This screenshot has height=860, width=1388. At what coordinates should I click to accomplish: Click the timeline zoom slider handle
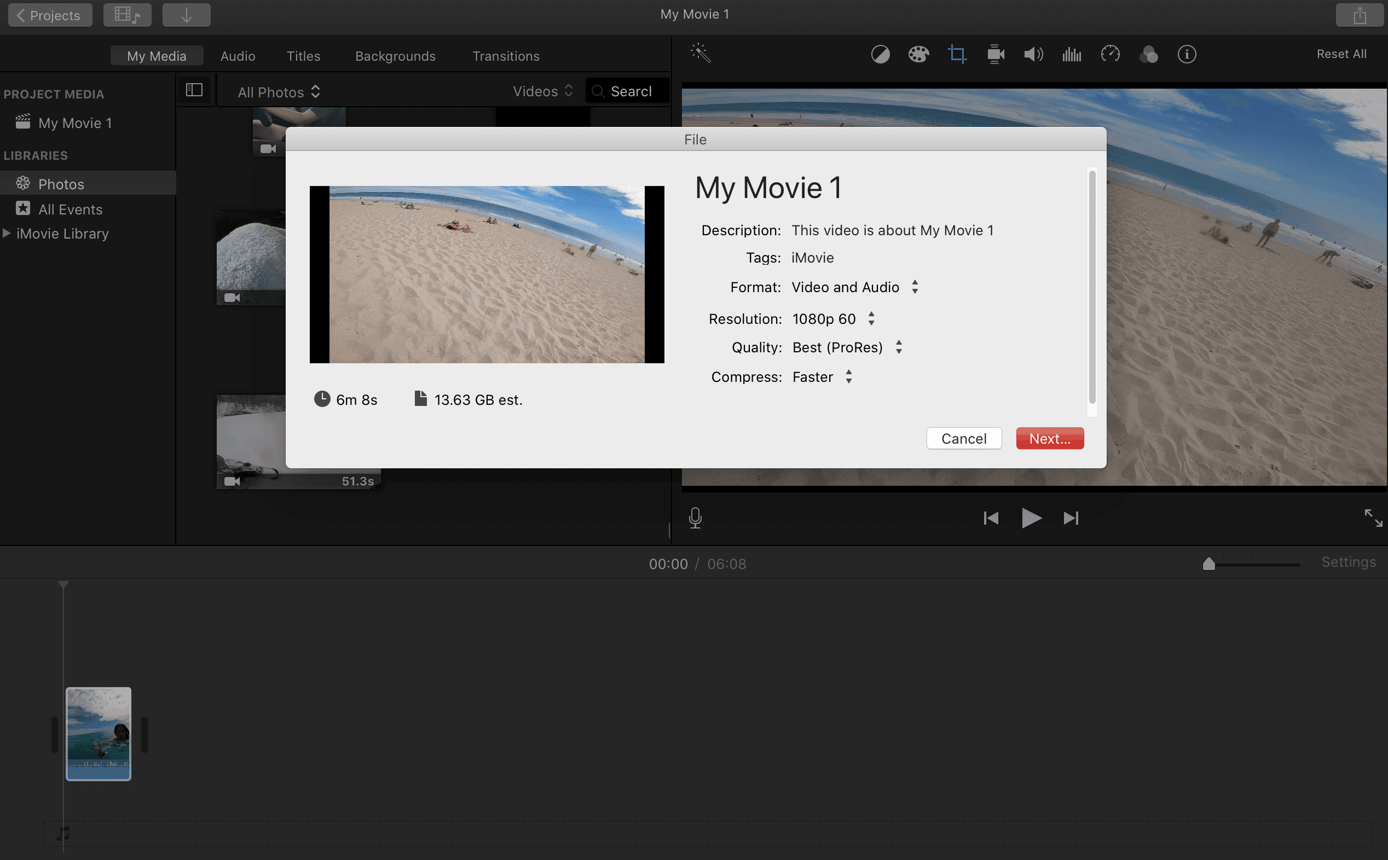coord(1209,563)
